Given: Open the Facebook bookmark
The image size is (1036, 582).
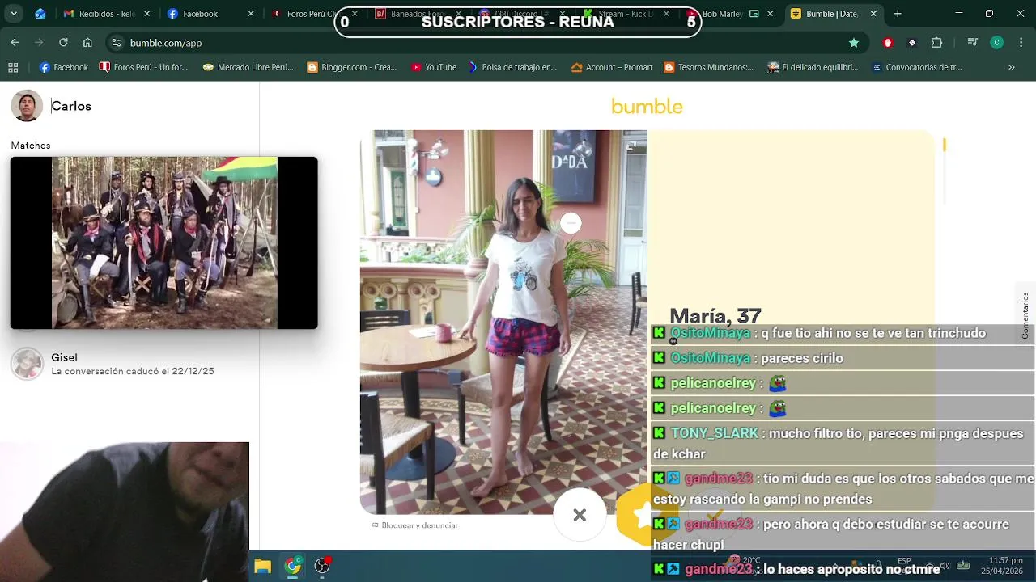Looking at the screenshot, I should click(64, 67).
